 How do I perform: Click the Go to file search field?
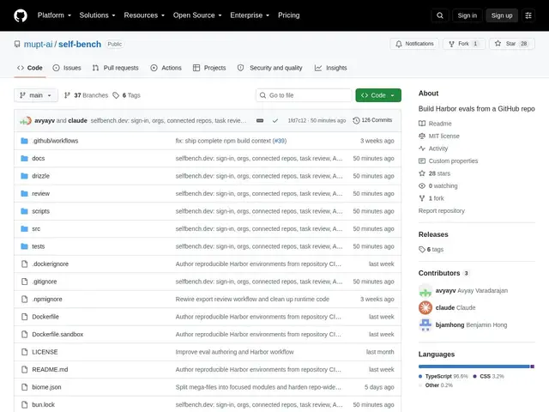(x=304, y=95)
